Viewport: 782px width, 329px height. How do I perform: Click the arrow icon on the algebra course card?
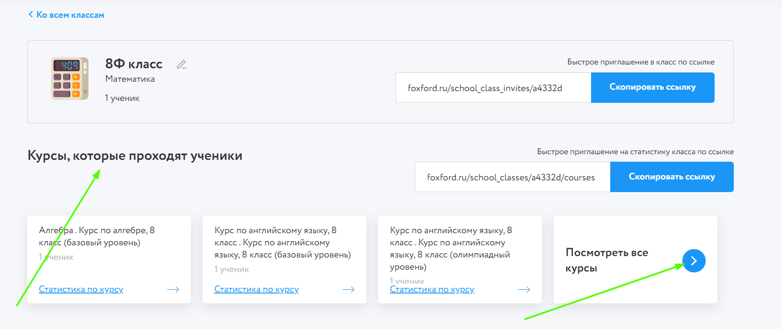(x=173, y=290)
